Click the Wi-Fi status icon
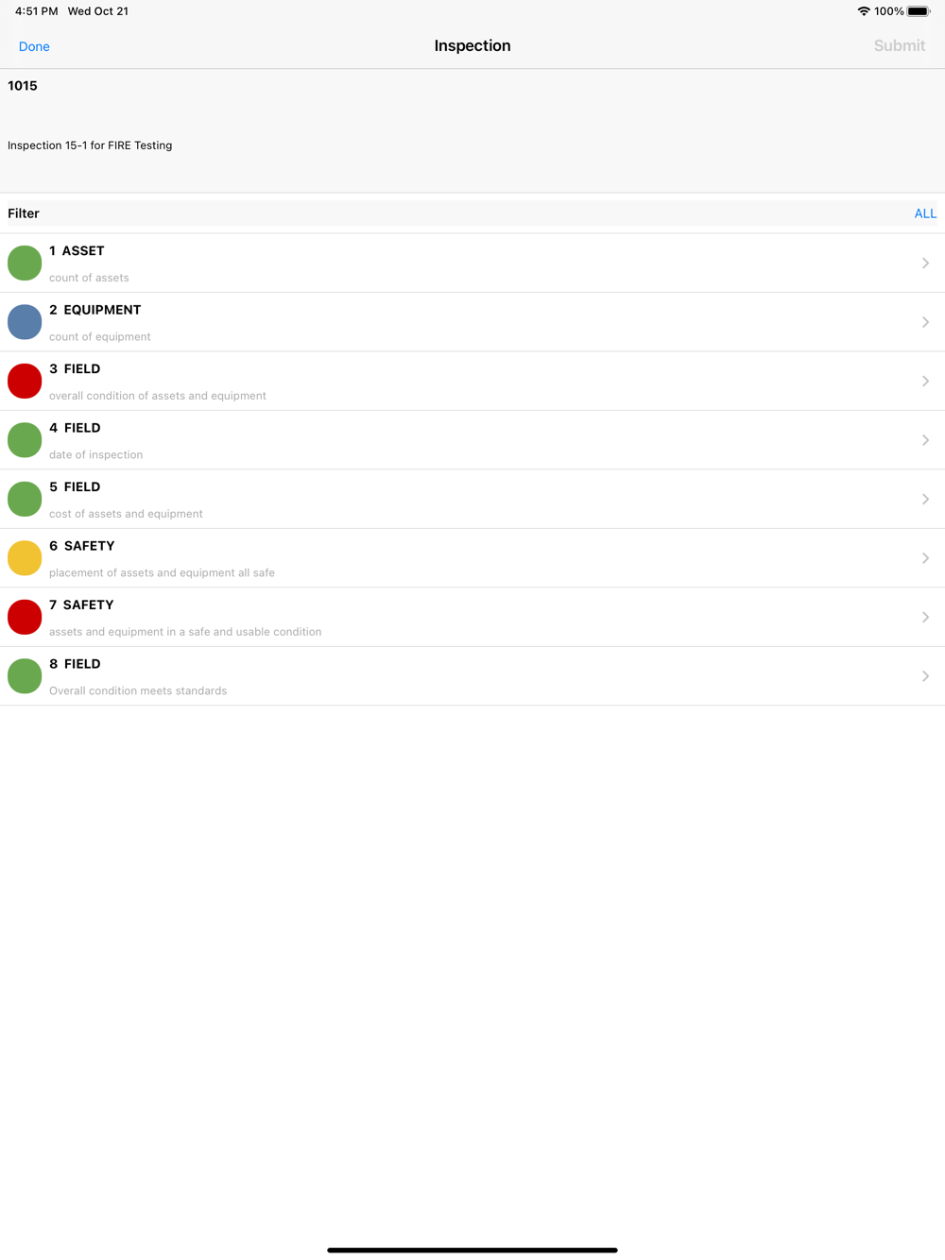The image size is (945, 1260). 864,11
